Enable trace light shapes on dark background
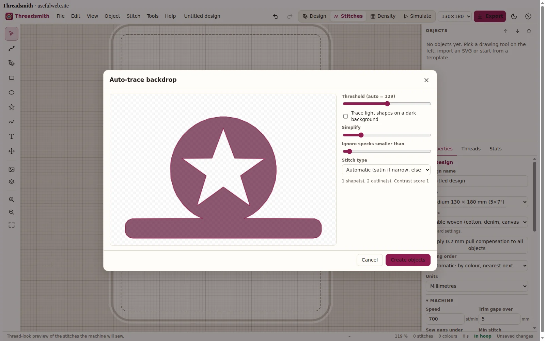Viewport: 545px width, 341px height. point(345,116)
